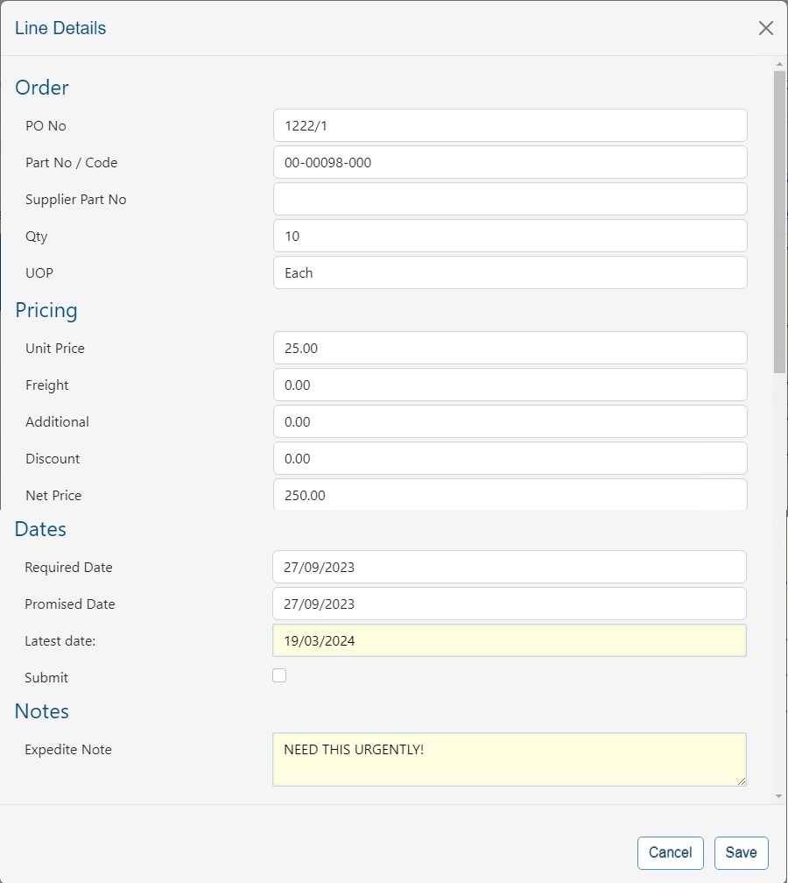Select the Net Price field
Viewport: 788px width, 883px height.
[x=510, y=495]
